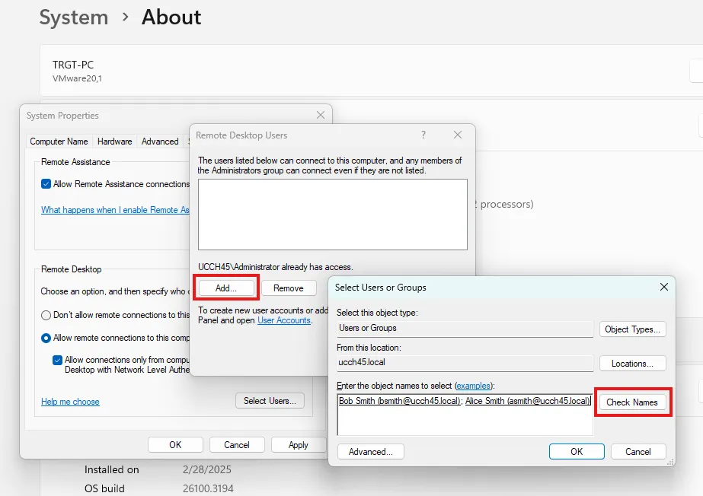
Task: Select Allow remote connections radio button
Action: coord(46,338)
